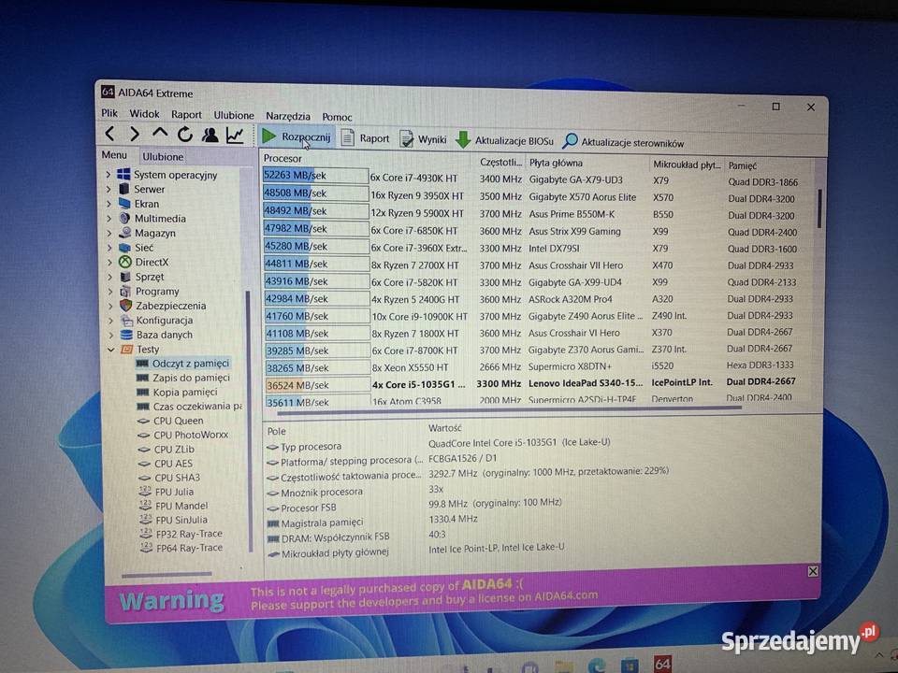The width and height of the screenshot is (898, 673).
Task: Switch to the Menu tab in sidebar
Action: click(114, 154)
